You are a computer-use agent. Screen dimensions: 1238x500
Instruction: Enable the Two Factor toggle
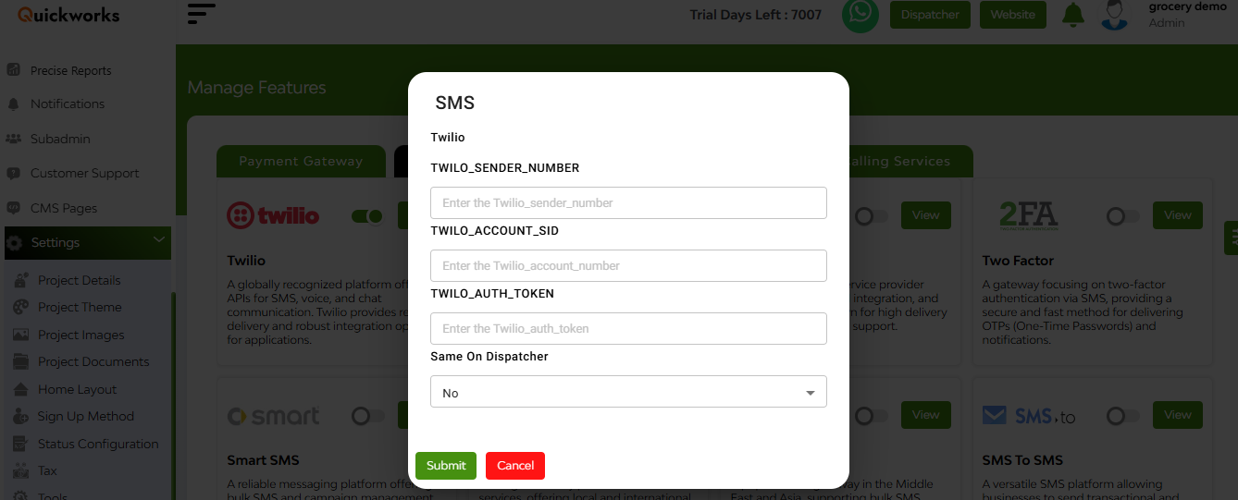pos(1123,216)
